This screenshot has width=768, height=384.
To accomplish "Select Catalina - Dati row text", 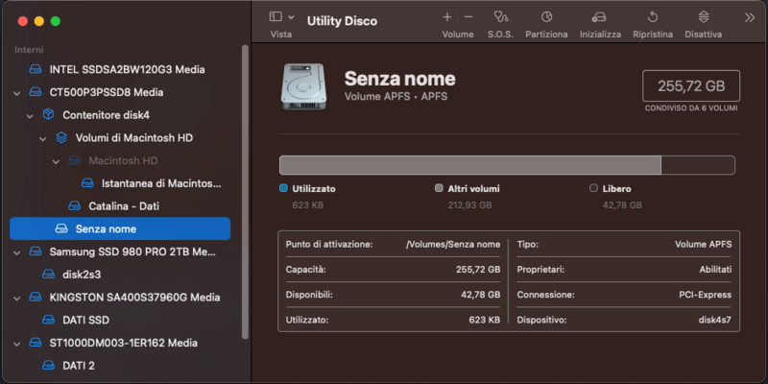I will pos(124,206).
